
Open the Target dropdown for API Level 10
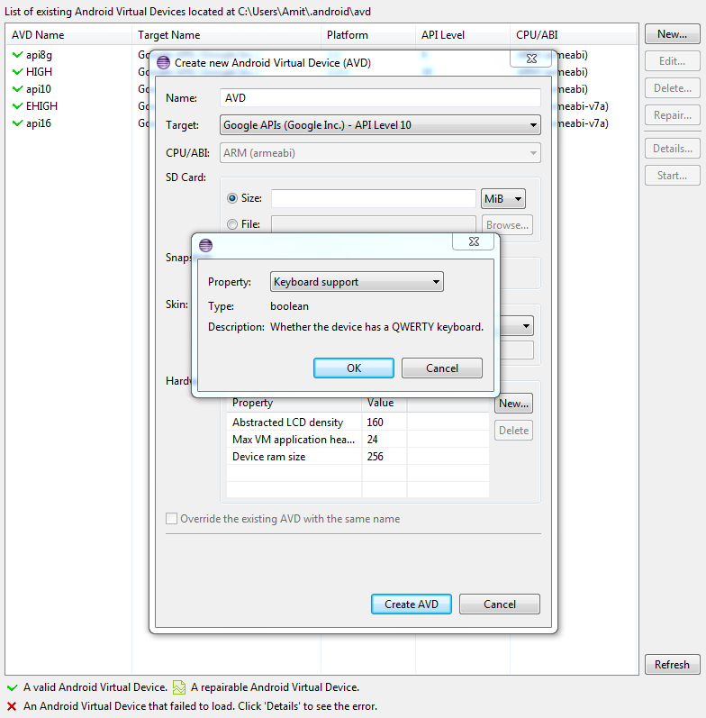tap(380, 125)
